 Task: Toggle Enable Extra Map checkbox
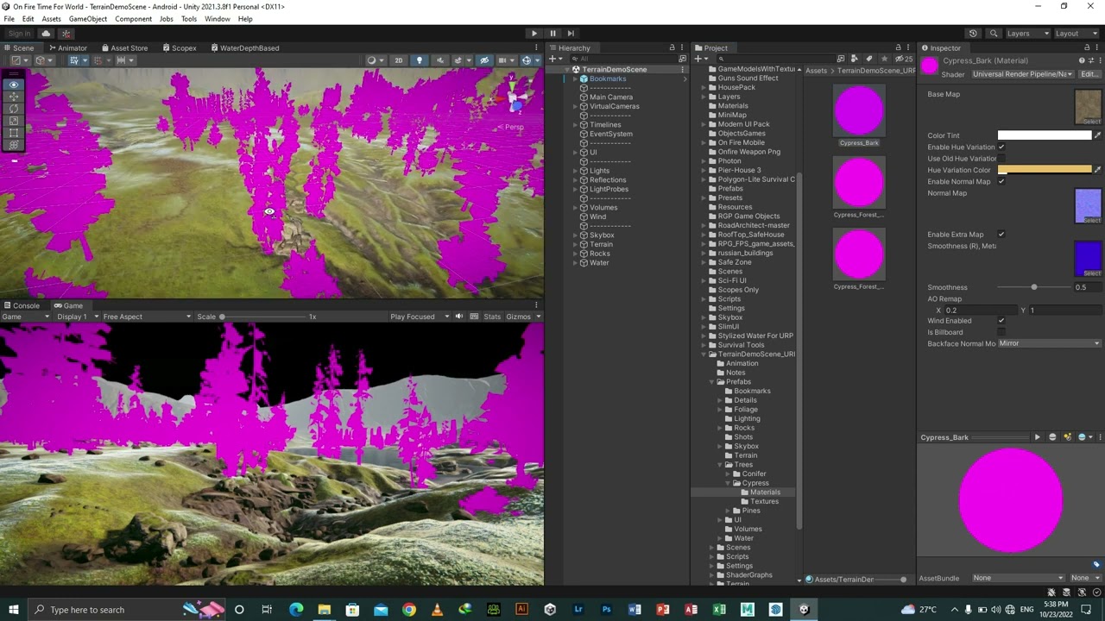point(1001,235)
